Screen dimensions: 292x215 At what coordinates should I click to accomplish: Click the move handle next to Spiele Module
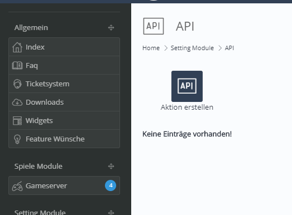(111, 166)
